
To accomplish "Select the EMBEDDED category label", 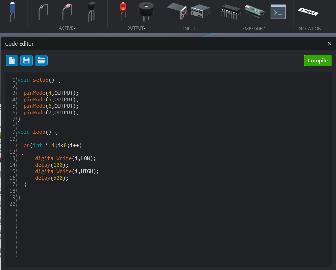I will (x=254, y=29).
